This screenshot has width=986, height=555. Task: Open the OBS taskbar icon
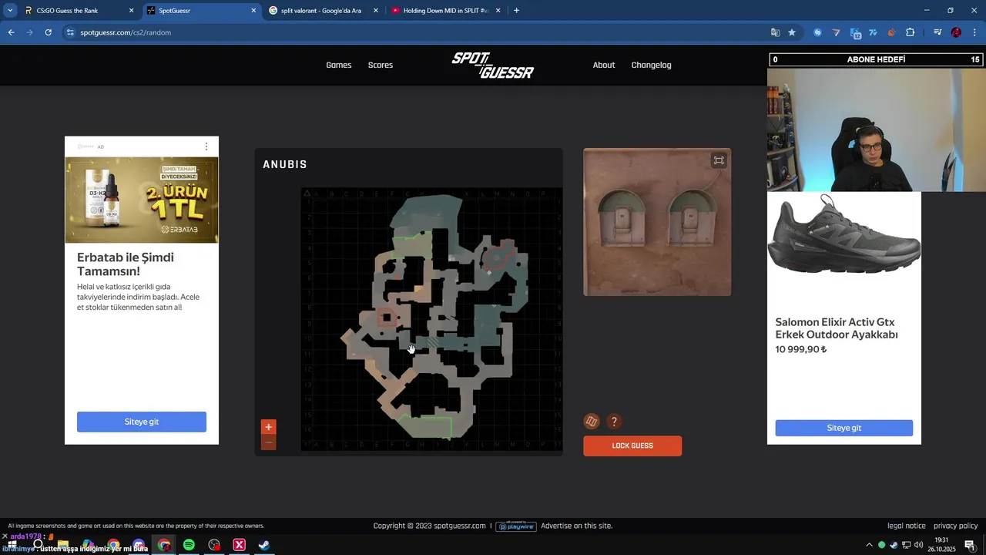pos(214,545)
